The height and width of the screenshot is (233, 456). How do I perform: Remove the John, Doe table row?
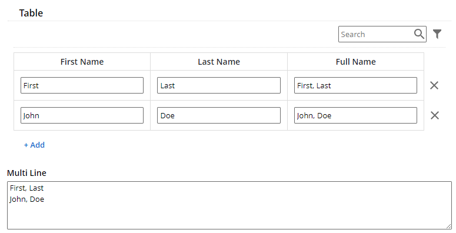click(x=434, y=115)
